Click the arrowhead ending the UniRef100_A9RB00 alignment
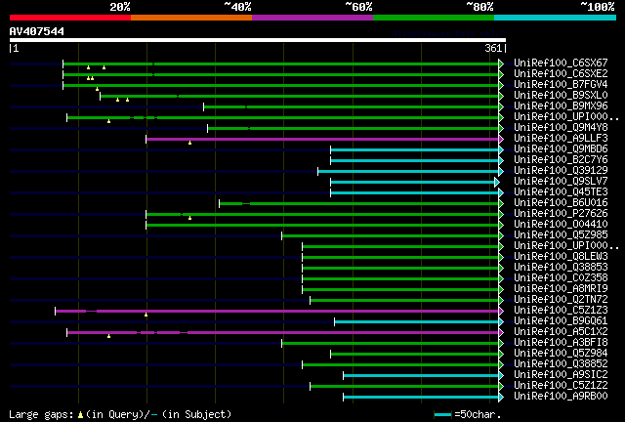The height and width of the screenshot is (422, 625). [x=501, y=398]
